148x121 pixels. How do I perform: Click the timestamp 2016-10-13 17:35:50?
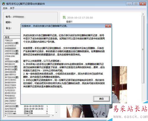click(x=80, y=18)
